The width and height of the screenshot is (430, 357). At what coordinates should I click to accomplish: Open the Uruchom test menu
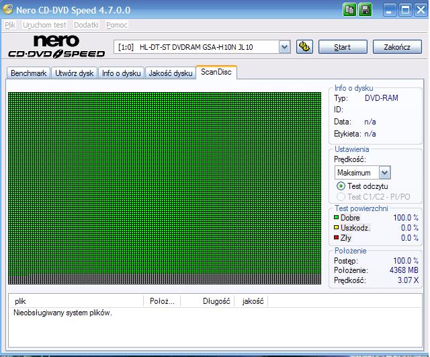(44, 25)
